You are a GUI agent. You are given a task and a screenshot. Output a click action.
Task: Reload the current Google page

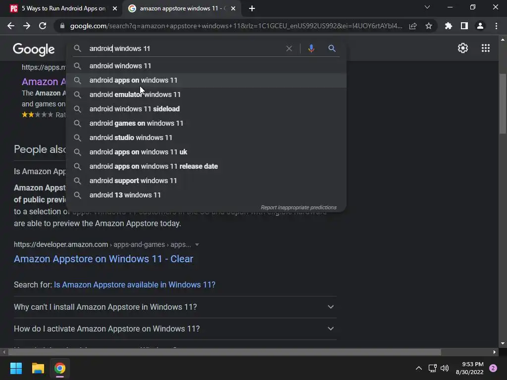point(43,26)
